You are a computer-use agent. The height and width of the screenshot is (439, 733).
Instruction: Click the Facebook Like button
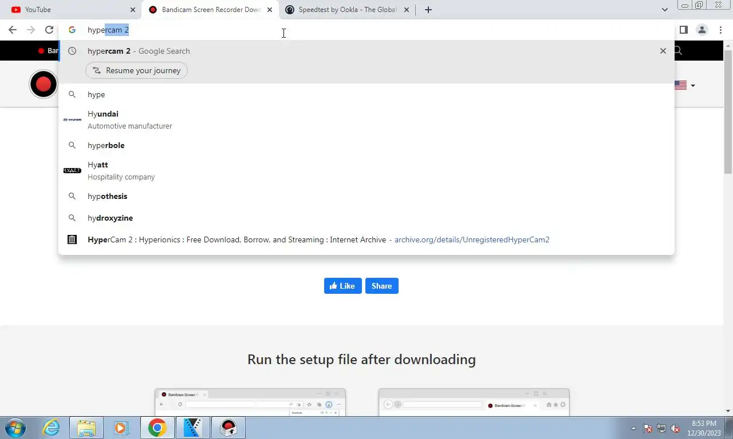(x=343, y=286)
